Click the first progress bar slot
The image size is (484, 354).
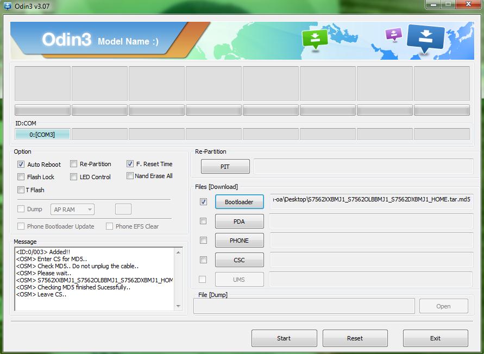point(42,110)
